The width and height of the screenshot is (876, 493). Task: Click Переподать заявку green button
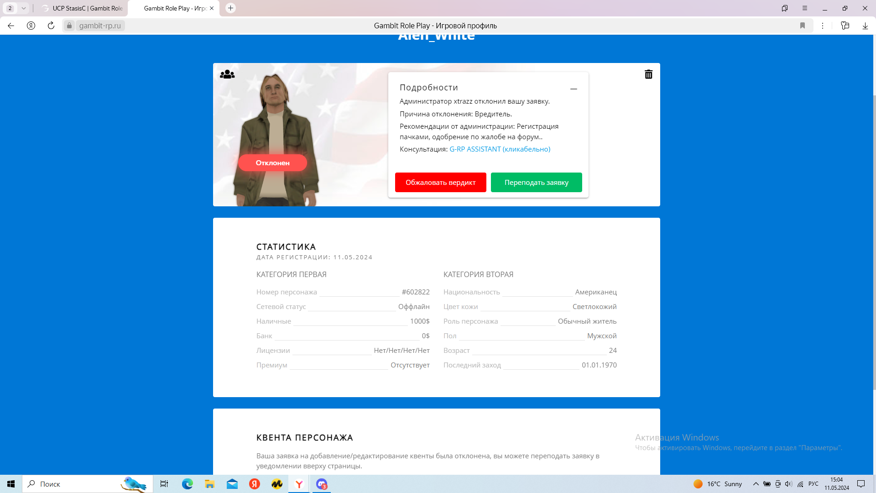(x=536, y=183)
